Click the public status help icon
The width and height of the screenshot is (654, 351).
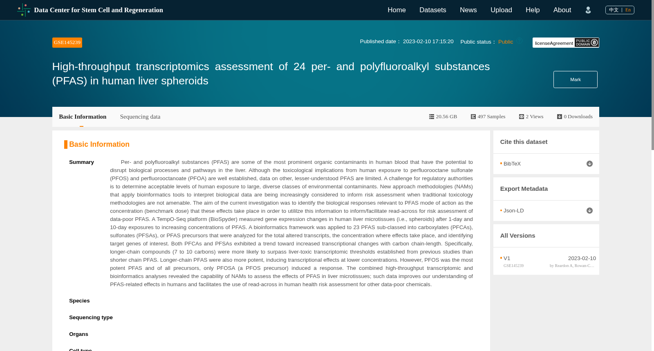pyautogui.click(x=519, y=41)
